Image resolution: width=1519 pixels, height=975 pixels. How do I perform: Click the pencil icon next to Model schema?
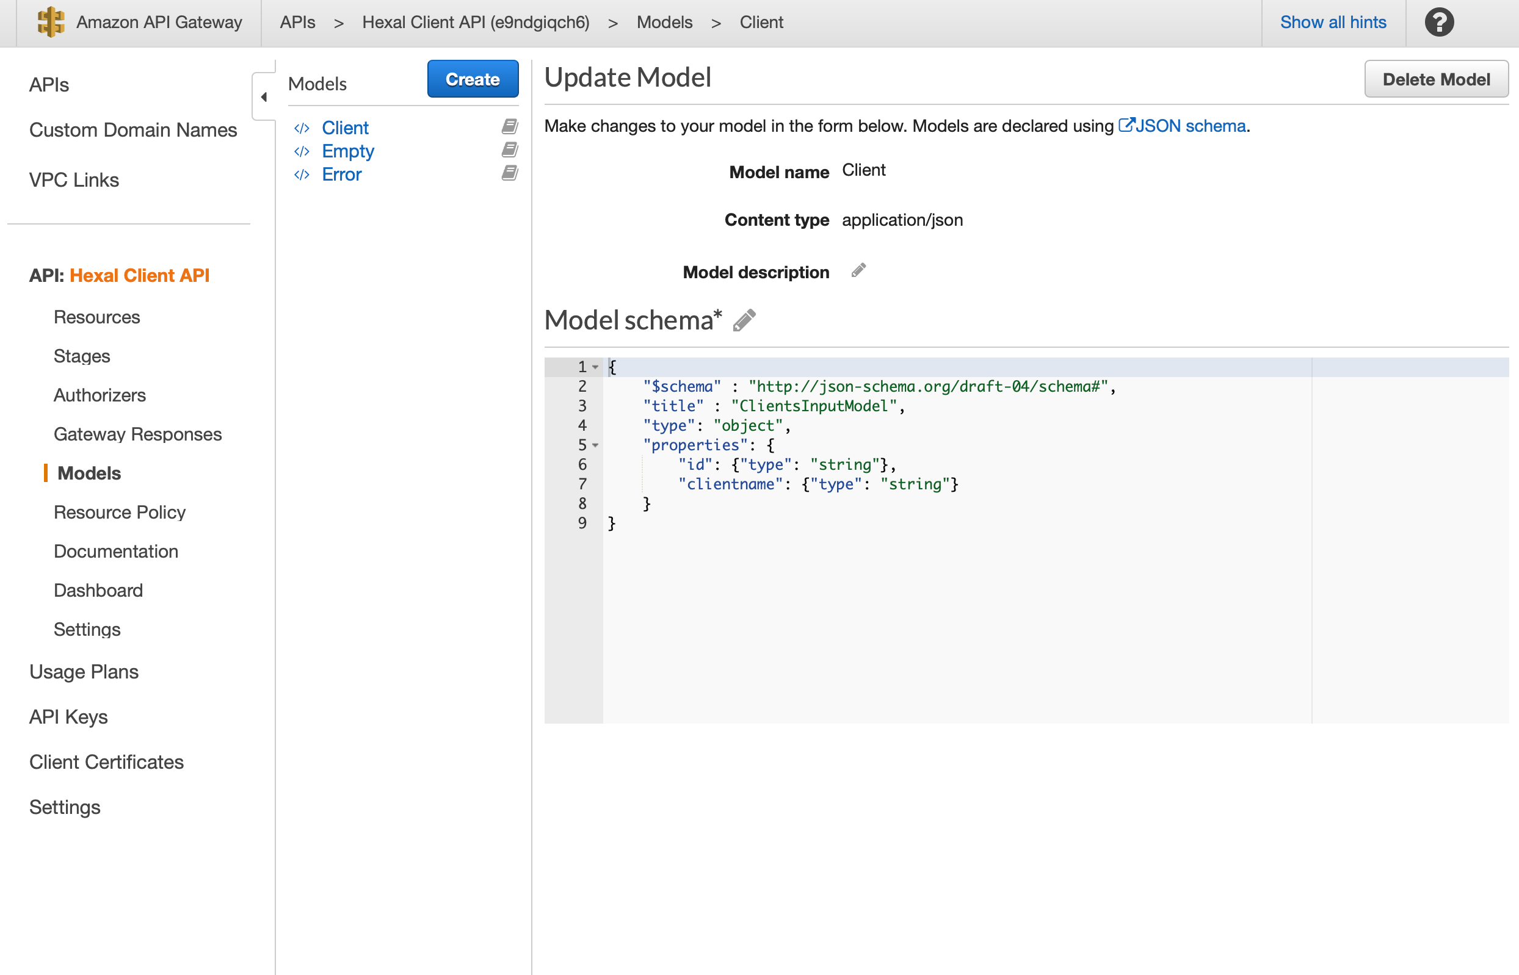click(744, 320)
